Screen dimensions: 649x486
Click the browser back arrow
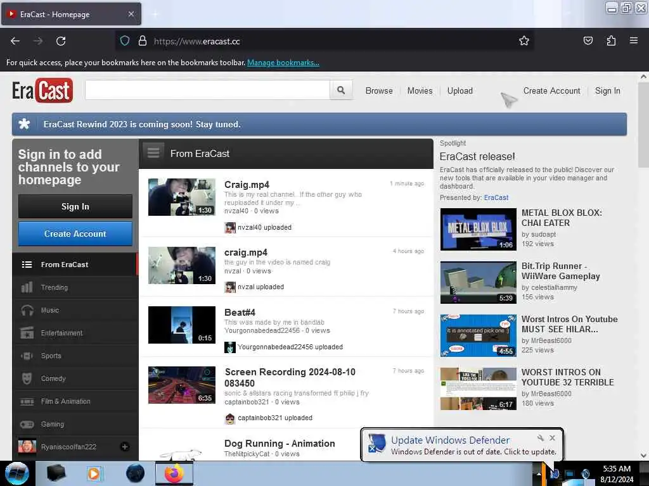click(x=15, y=41)
